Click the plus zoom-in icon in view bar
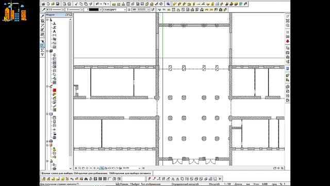Viewport: 330px width, 186px height. tap(94, 168)
